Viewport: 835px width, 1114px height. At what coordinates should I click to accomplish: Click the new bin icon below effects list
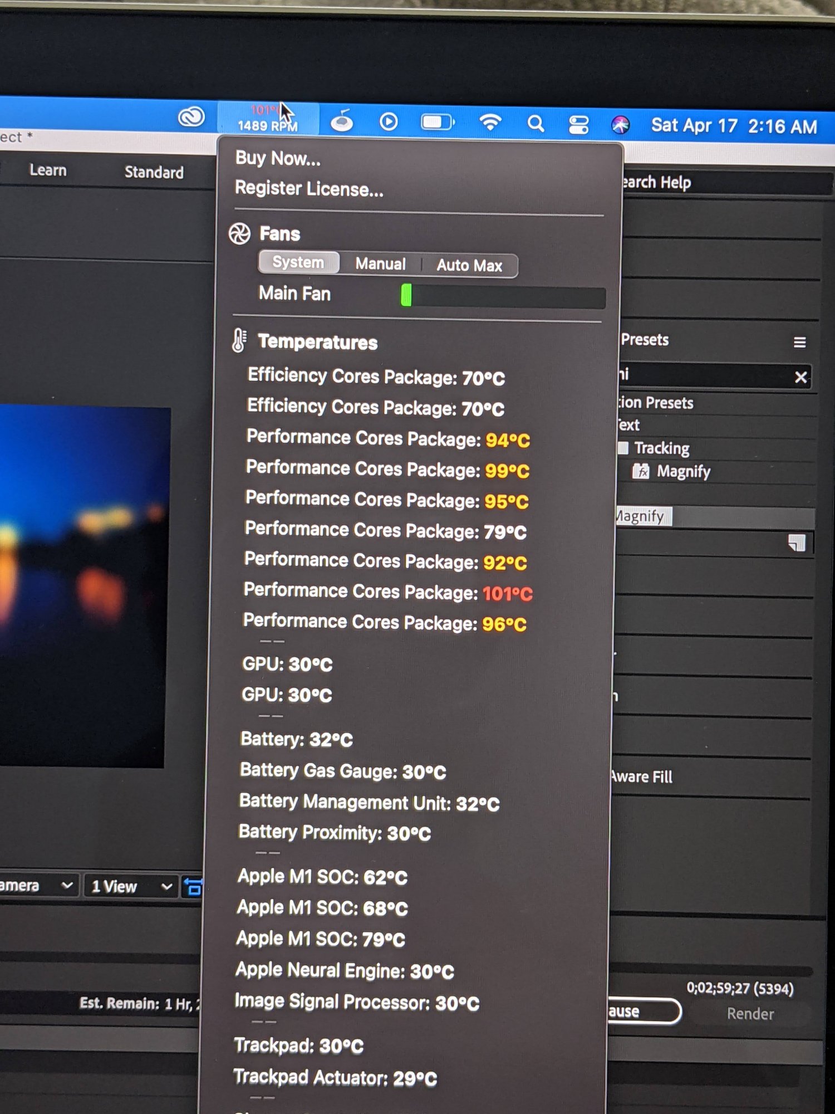click(x=797, y=543)
